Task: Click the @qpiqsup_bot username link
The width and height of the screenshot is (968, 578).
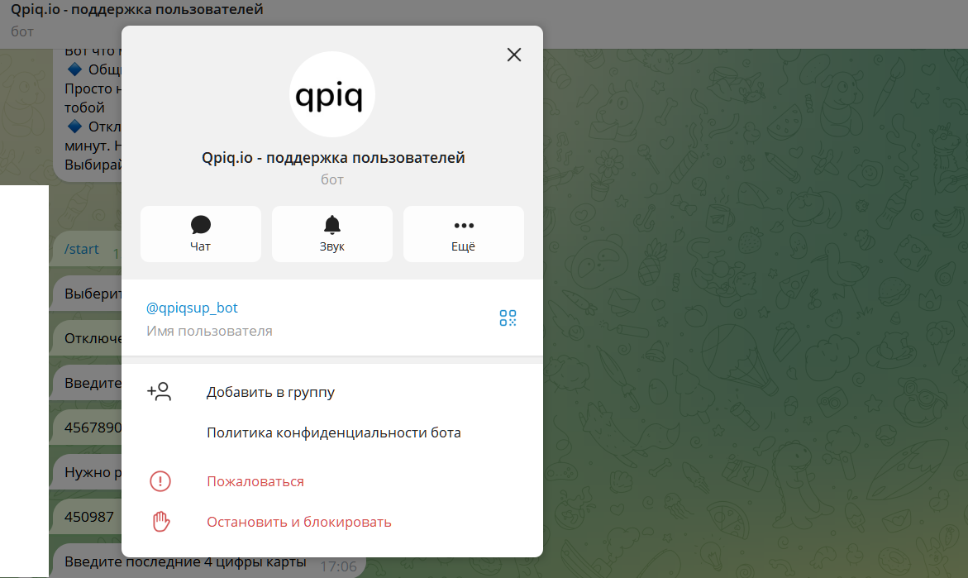Action: (192, 308)
